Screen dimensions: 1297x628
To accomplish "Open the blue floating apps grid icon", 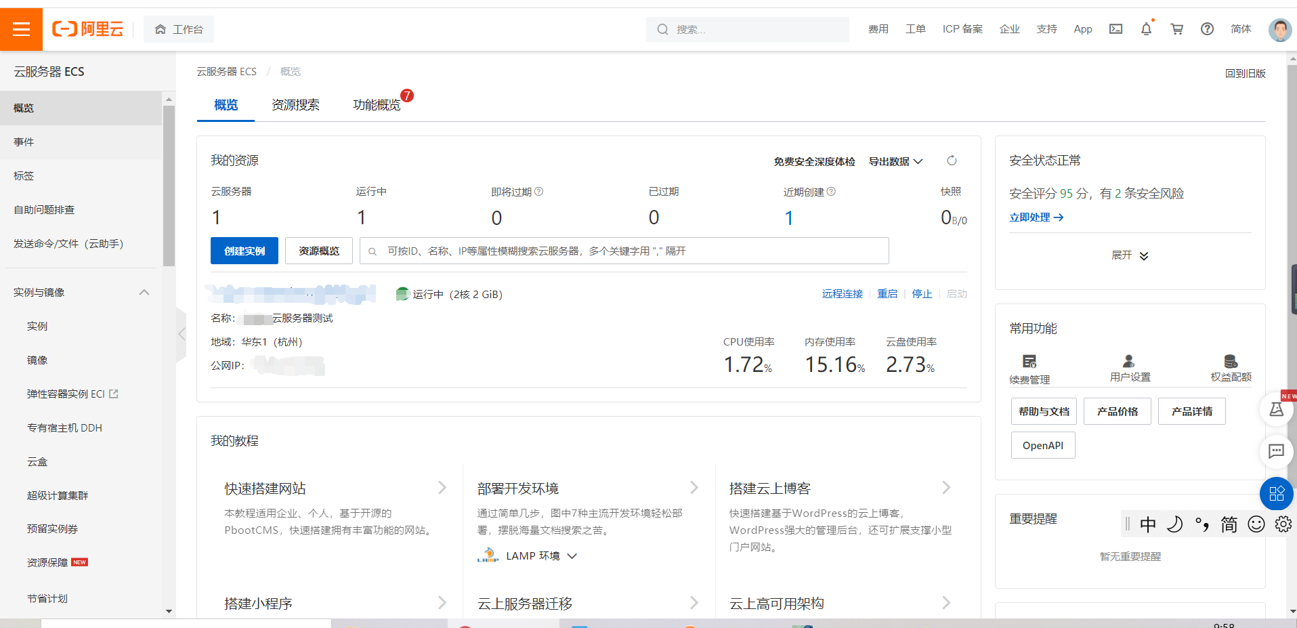I will (1276, 494).
